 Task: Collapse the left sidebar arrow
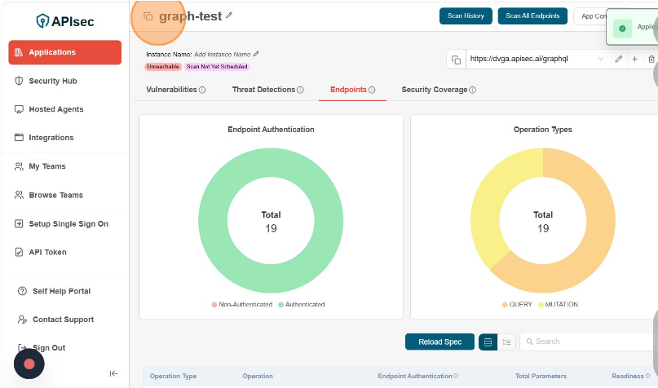113,373
